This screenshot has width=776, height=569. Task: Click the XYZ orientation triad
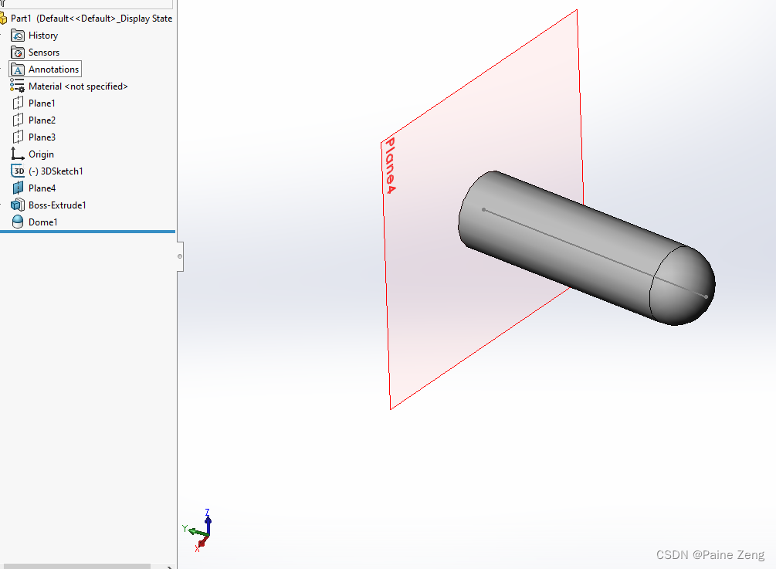(198, 531)
